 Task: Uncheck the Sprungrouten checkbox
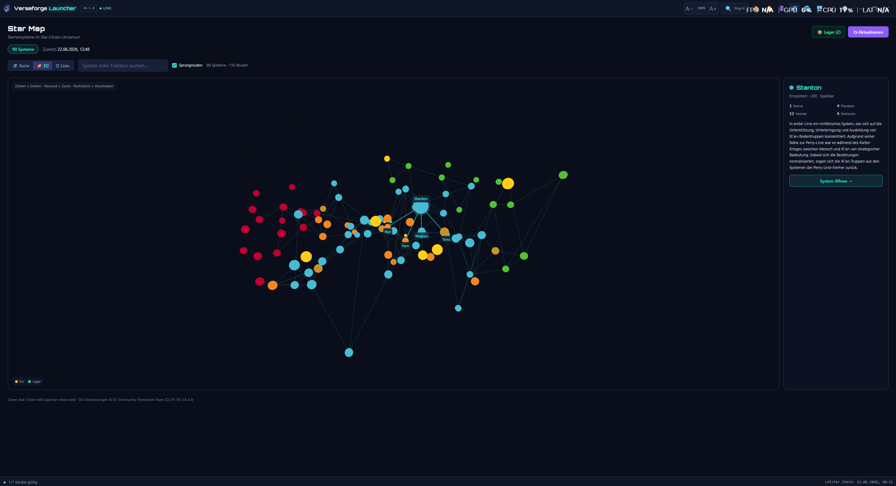tap(174, 65)
